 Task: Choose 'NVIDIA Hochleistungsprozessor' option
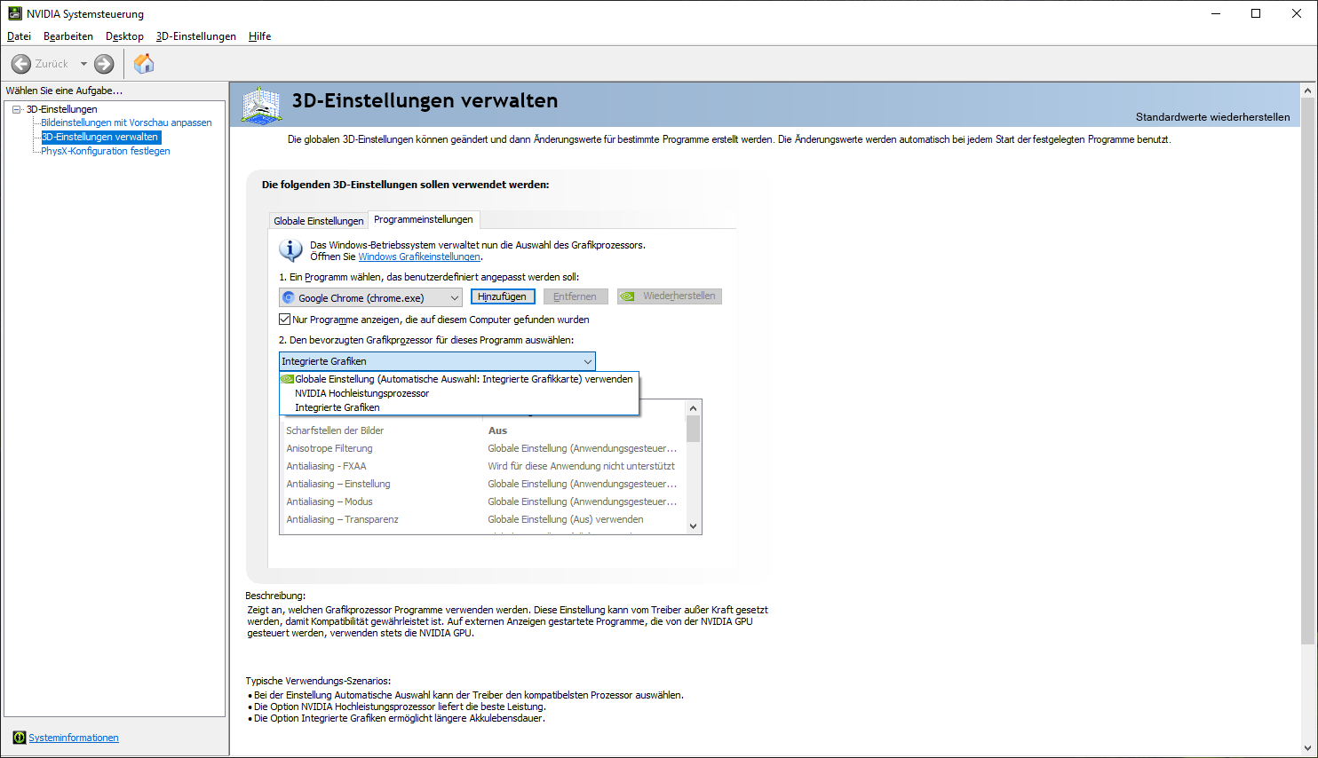click(x=458, y=393)
